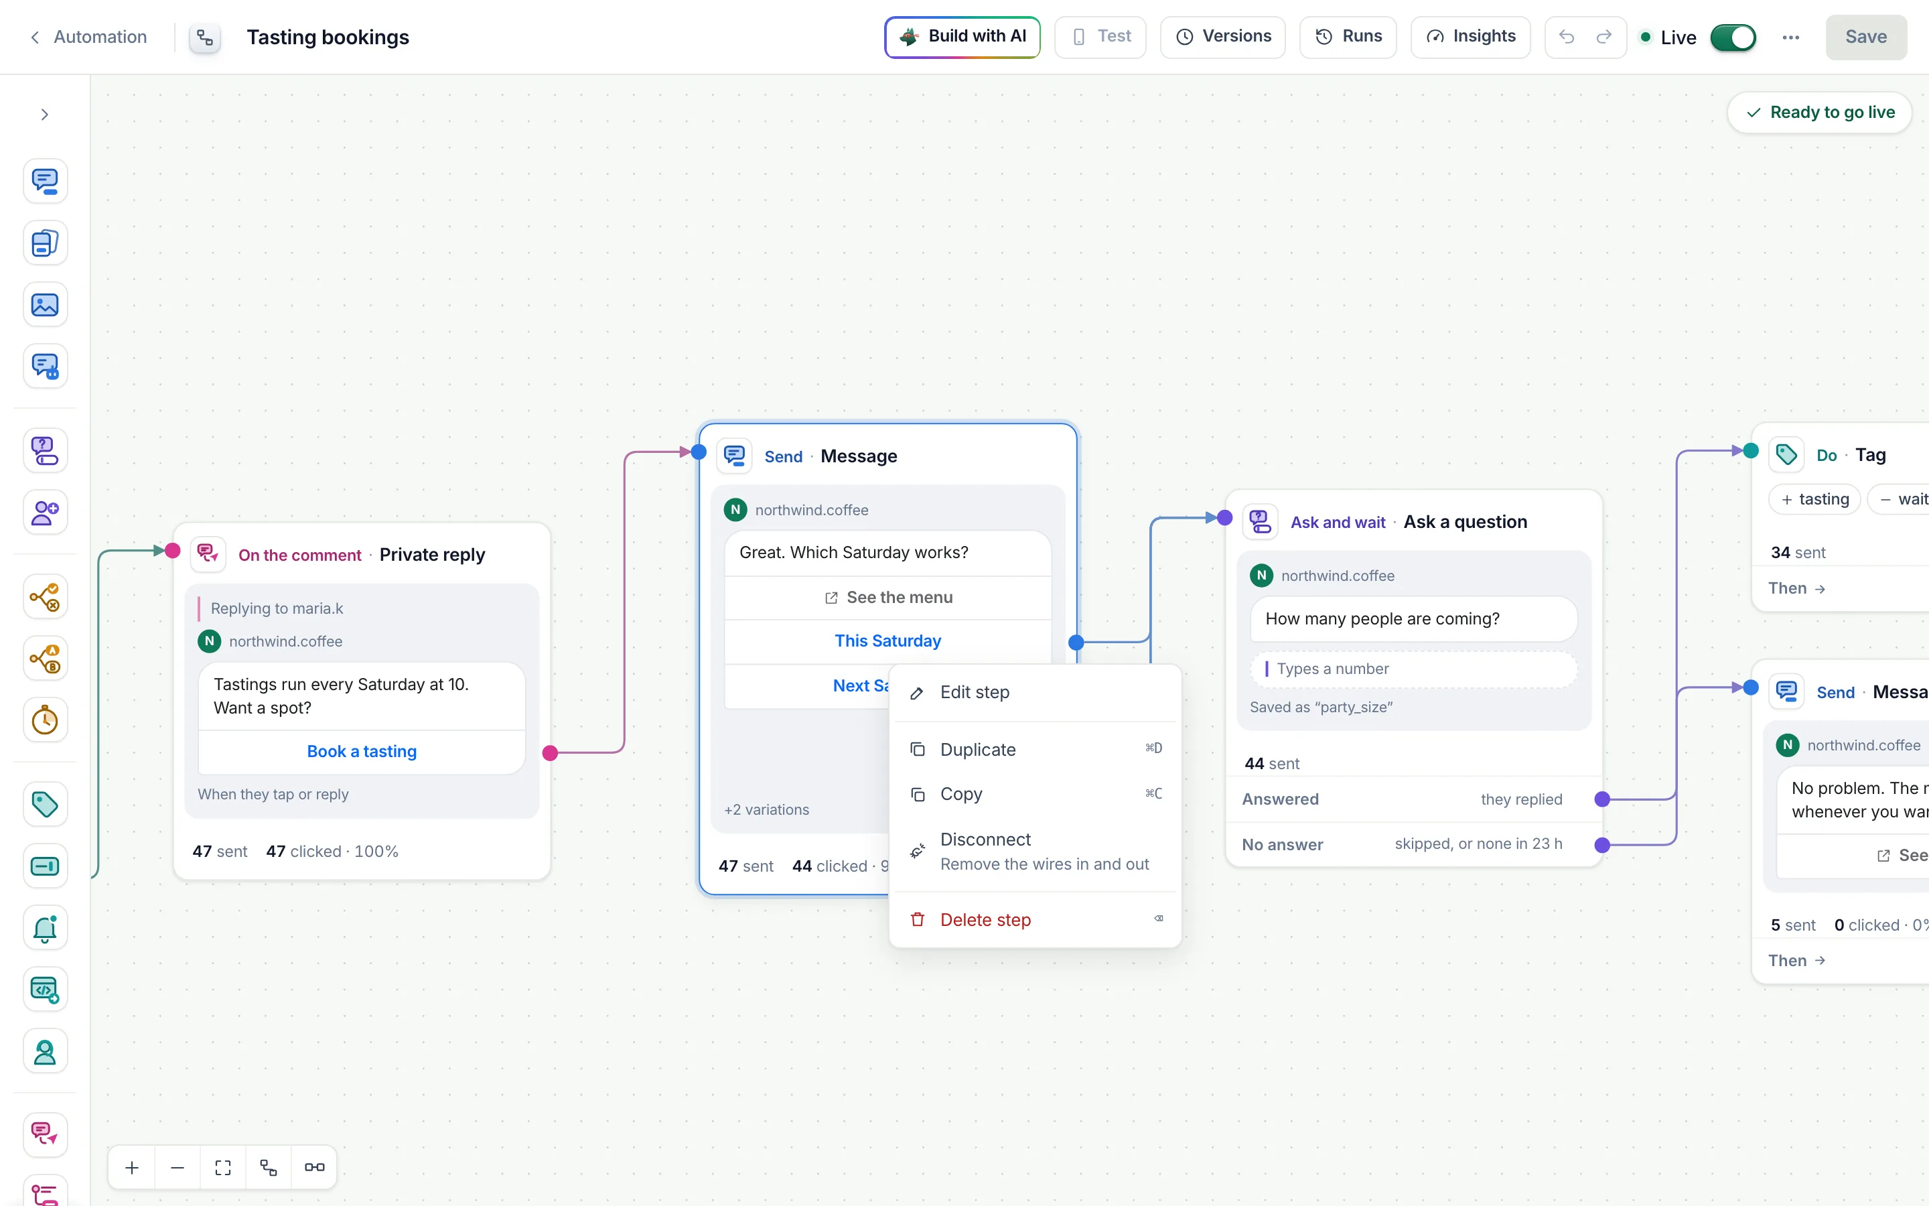
Task: Choose Duplicate from context menu
Action: point(1035,749)
